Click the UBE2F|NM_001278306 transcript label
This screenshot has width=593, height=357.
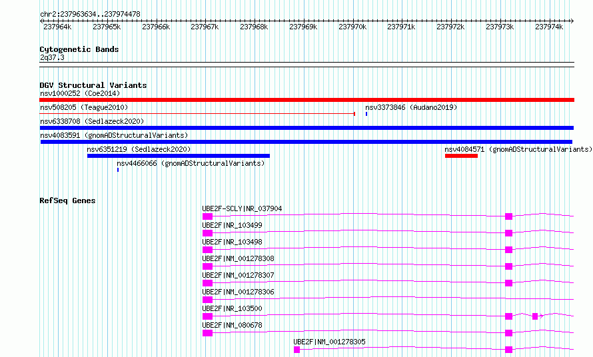tap(238, 292)
